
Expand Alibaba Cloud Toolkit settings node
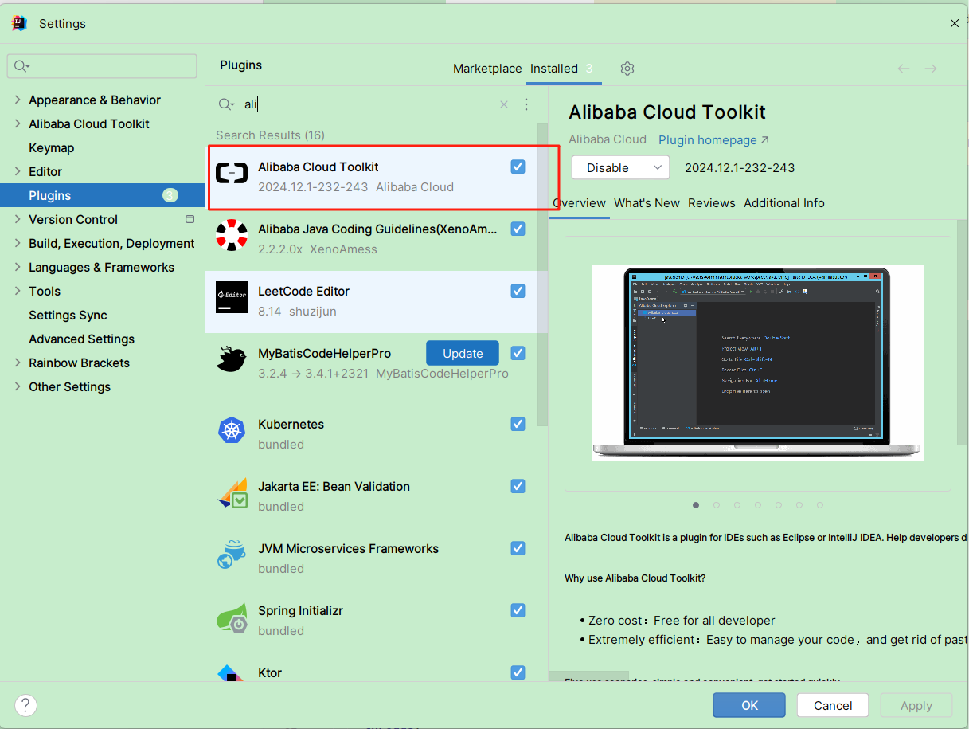pyautogui.click(x=18, y=123)
